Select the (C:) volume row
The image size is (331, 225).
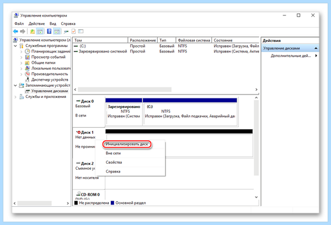coord(166,46)
